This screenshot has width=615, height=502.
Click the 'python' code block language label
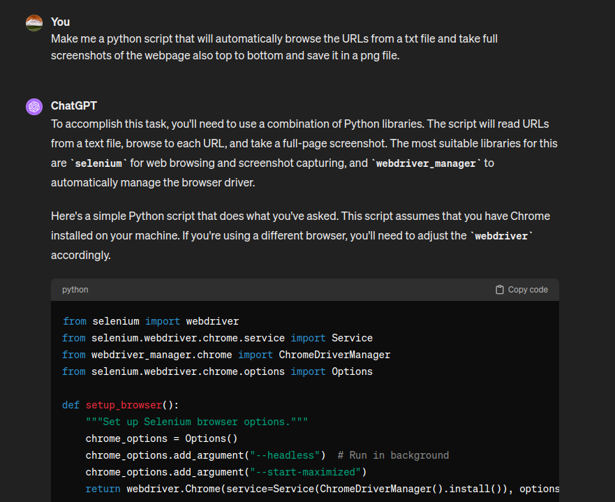click(75, 290)
